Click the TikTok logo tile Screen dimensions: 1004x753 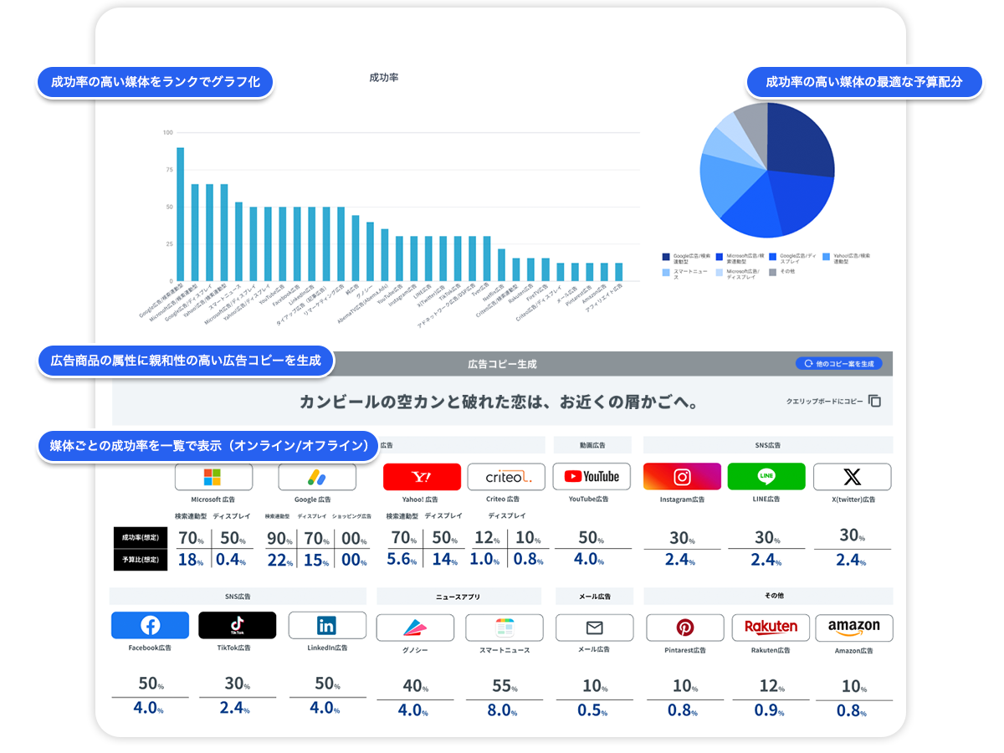coord(237,625)
